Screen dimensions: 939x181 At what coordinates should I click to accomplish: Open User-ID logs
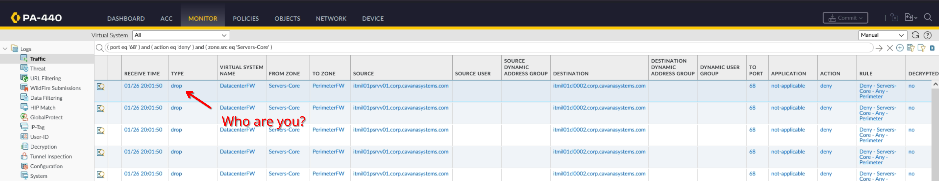pos(39,137)
